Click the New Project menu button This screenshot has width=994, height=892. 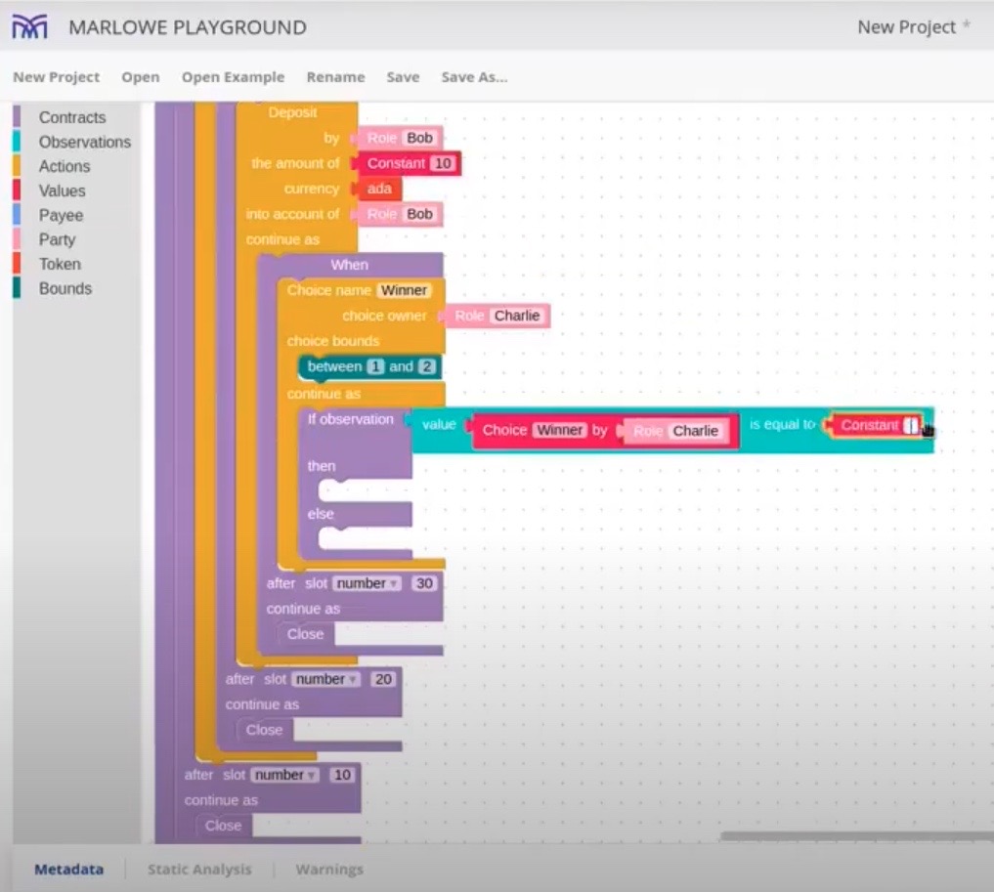[x=57, y=77]
